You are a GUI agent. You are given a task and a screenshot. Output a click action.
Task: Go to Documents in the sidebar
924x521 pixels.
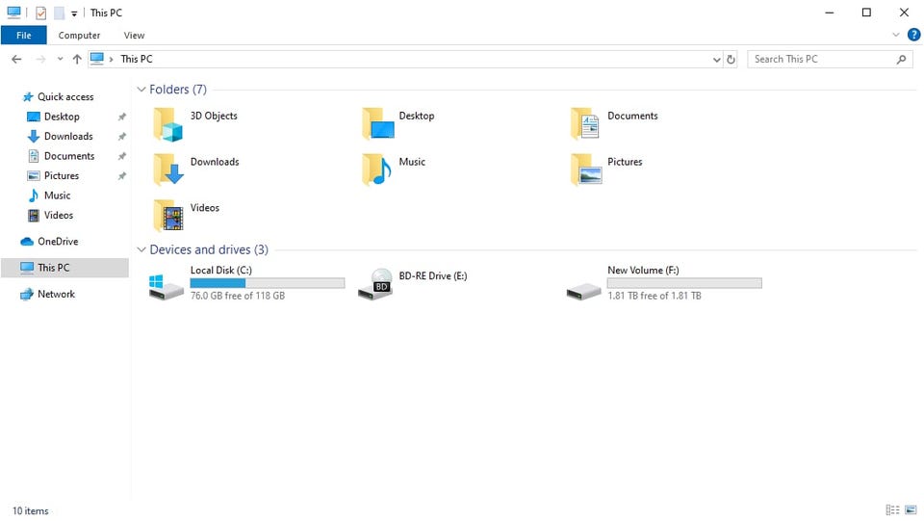(x=69, y=156)
